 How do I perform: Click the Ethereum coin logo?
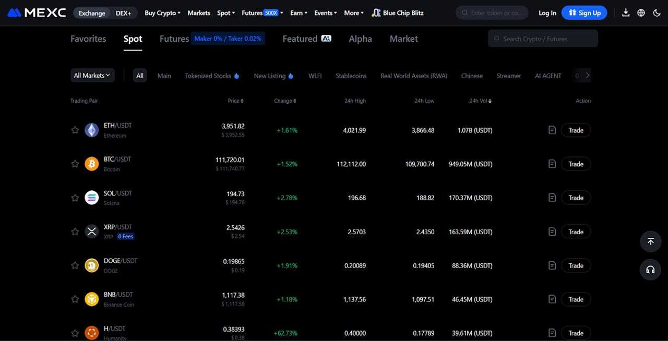click(92, 130)
